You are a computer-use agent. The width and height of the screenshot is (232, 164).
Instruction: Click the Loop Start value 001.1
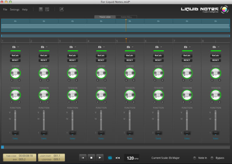click(x=57, y=156)
